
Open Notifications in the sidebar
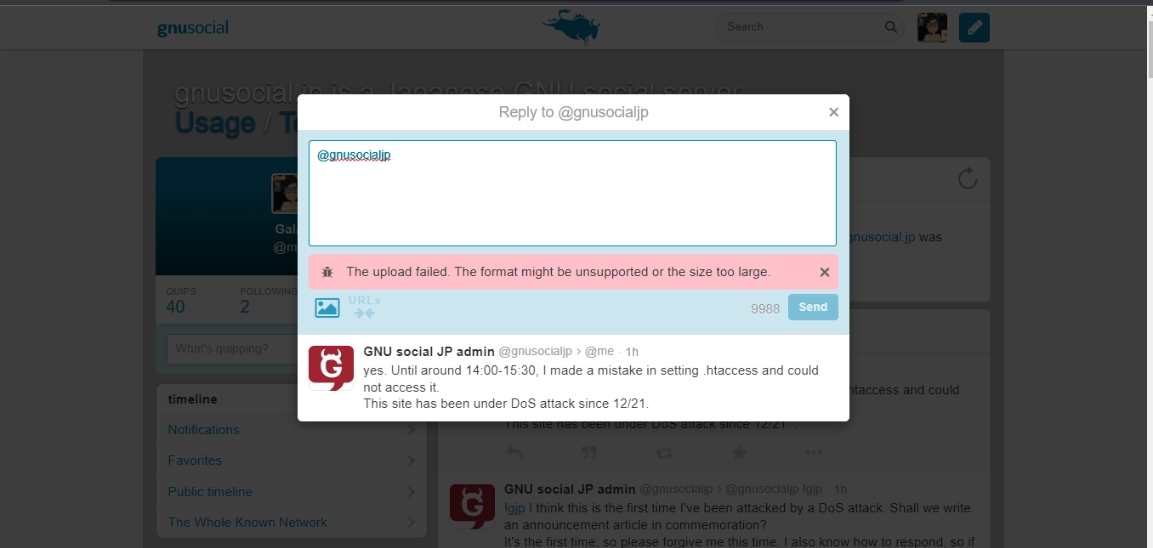click(x=292, y=430)
